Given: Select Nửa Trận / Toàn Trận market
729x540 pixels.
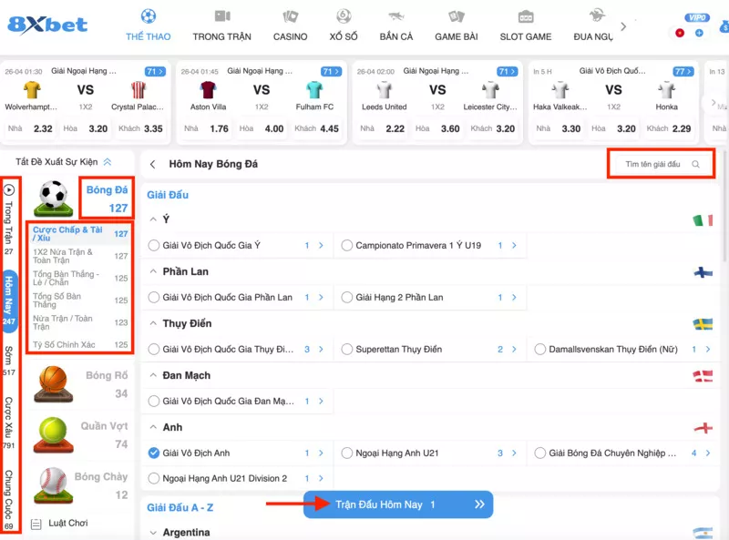Looking at the screenshot, I should coord(80,322).
